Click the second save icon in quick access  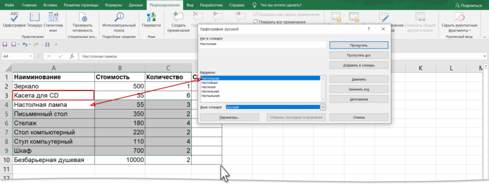point(13,44)
